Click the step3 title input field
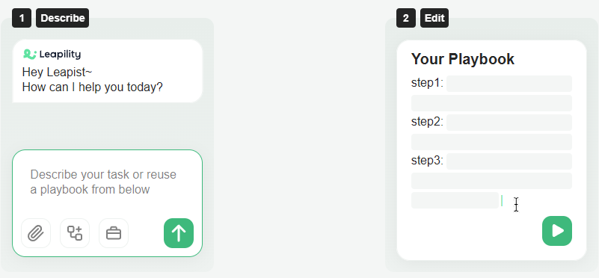 509,161
